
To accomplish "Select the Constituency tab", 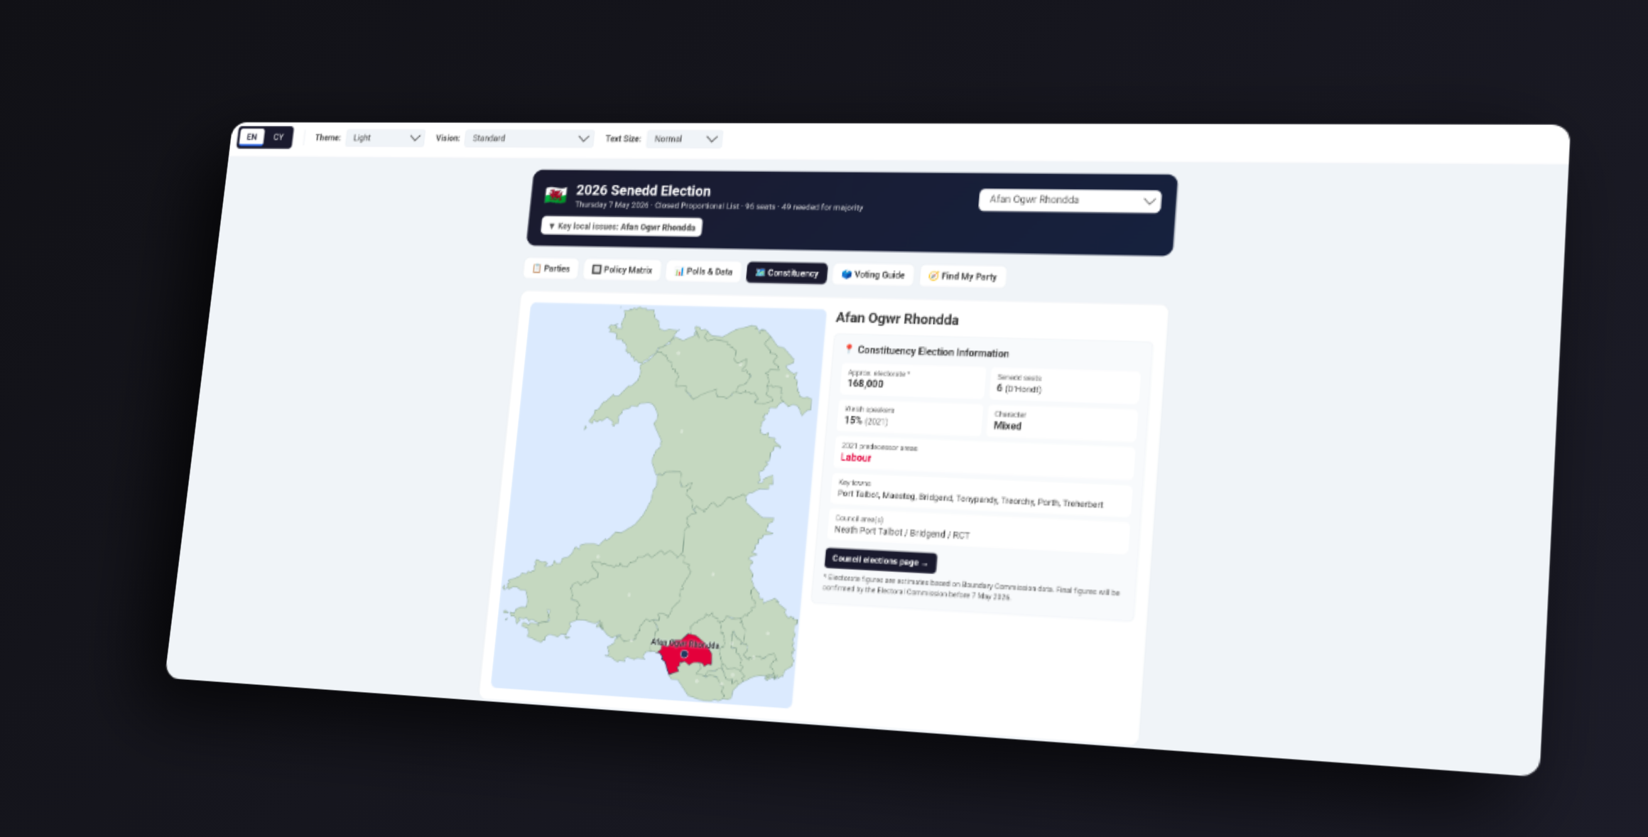I will point(786,273).
